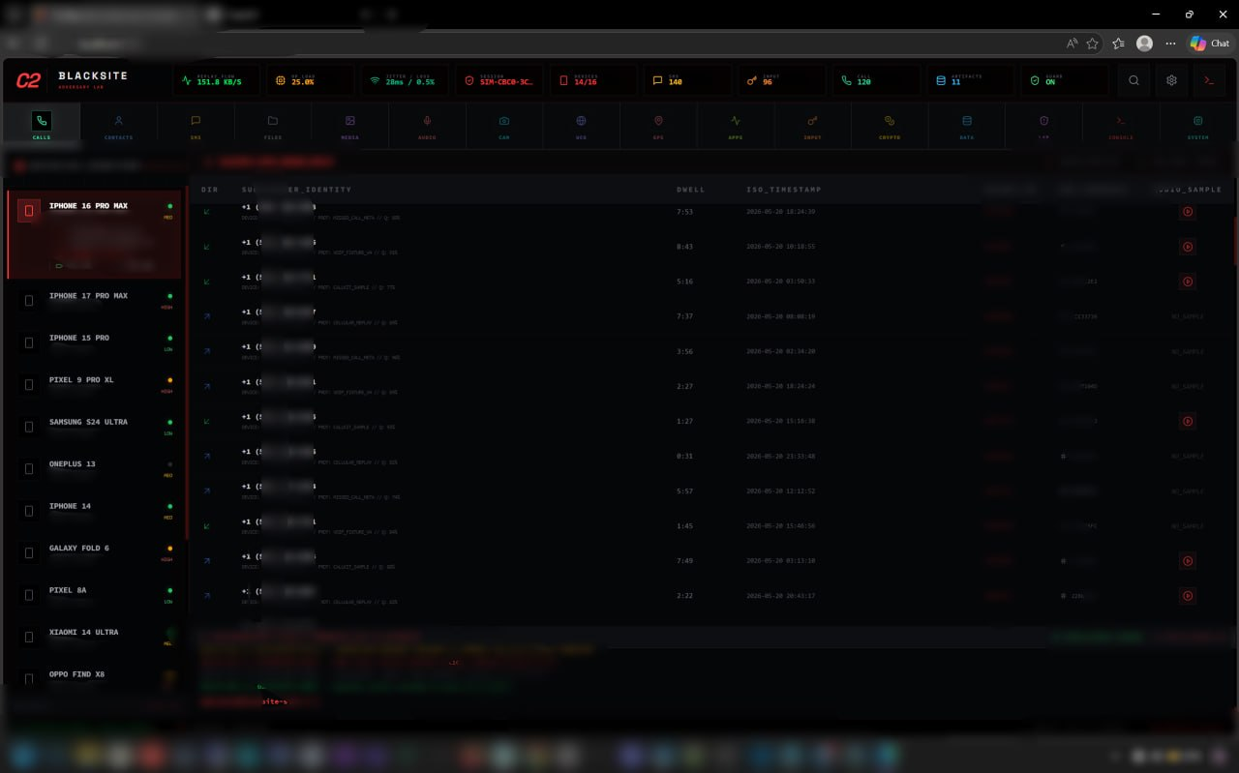Go to the Files tab

(x=273, y=124)
